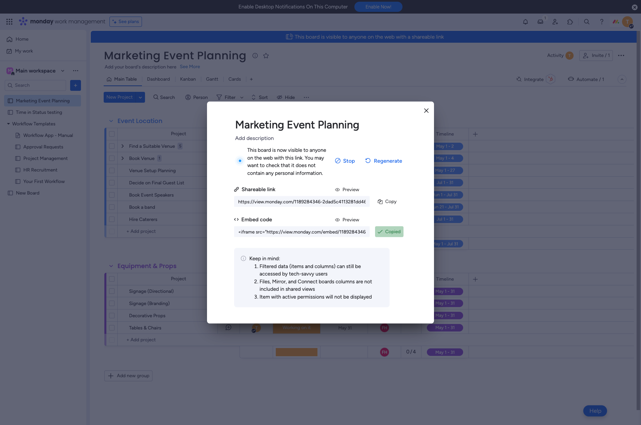Click the shareable link URL field
Screen dimensions: 641x425
[302, 202]
